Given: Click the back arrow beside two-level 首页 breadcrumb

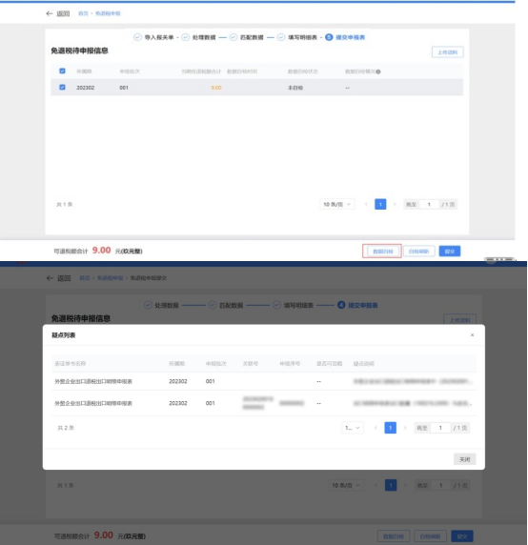Looking at the screenshot, I should tap(49, 13).
